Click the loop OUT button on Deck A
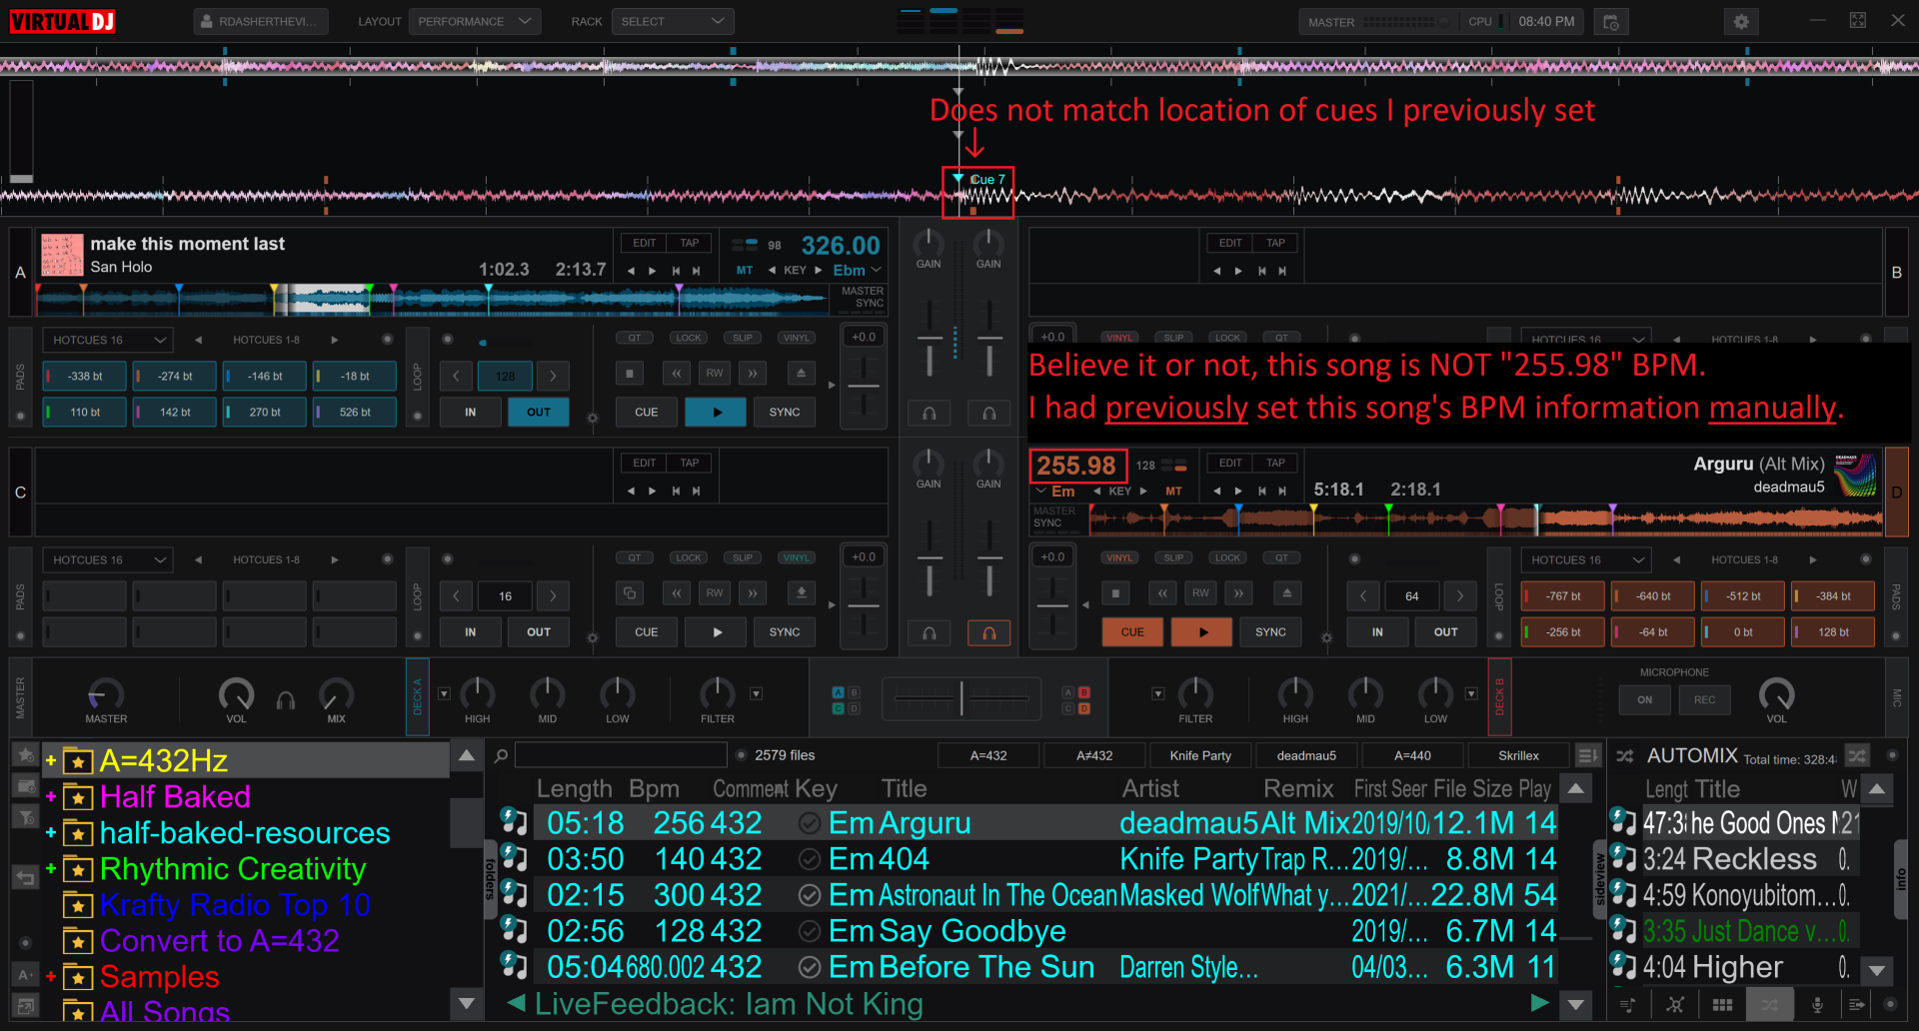The width and height of the screenshot is (1919, 1031). pos(539,412)
